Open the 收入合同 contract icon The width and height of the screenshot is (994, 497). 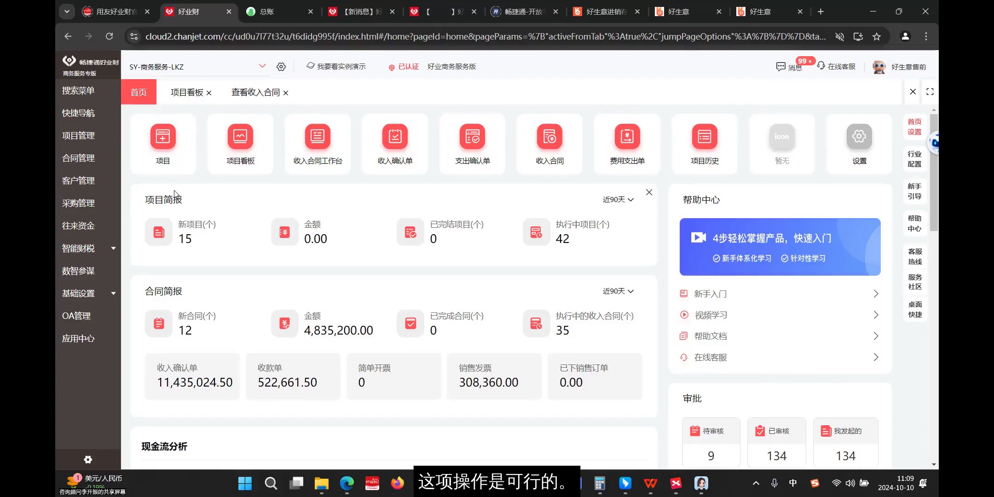(x=549, y=136)
